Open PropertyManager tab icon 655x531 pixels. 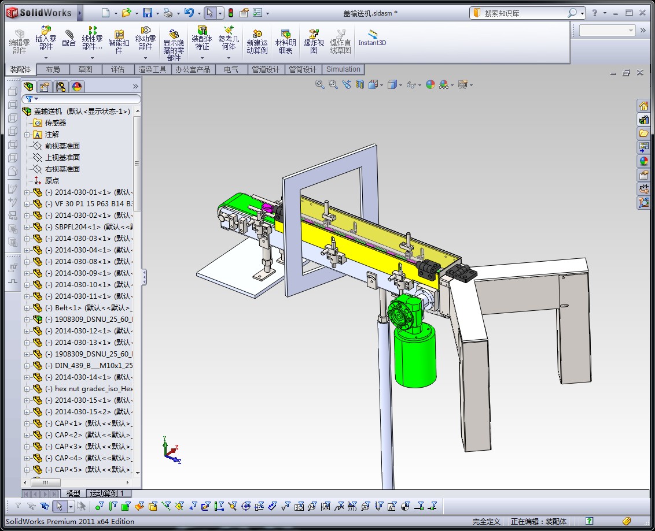[x=45, y=86]
